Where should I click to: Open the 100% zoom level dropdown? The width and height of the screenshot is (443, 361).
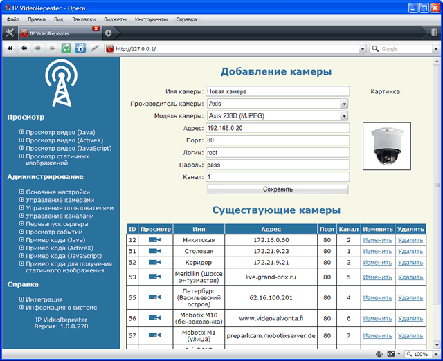(x=436, y=354)
